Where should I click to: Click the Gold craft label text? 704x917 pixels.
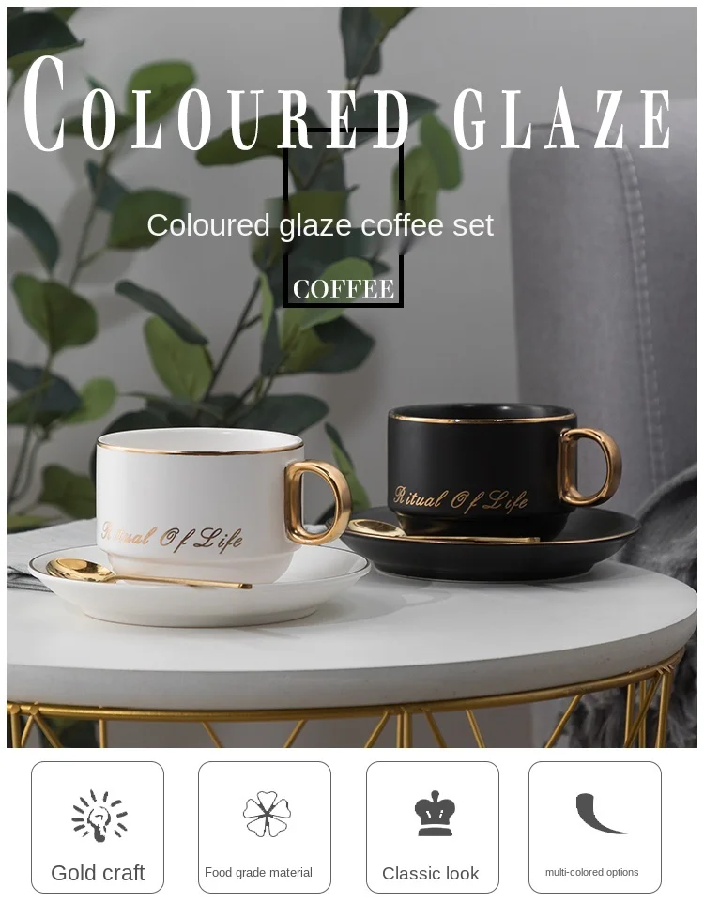click(98, 873)
